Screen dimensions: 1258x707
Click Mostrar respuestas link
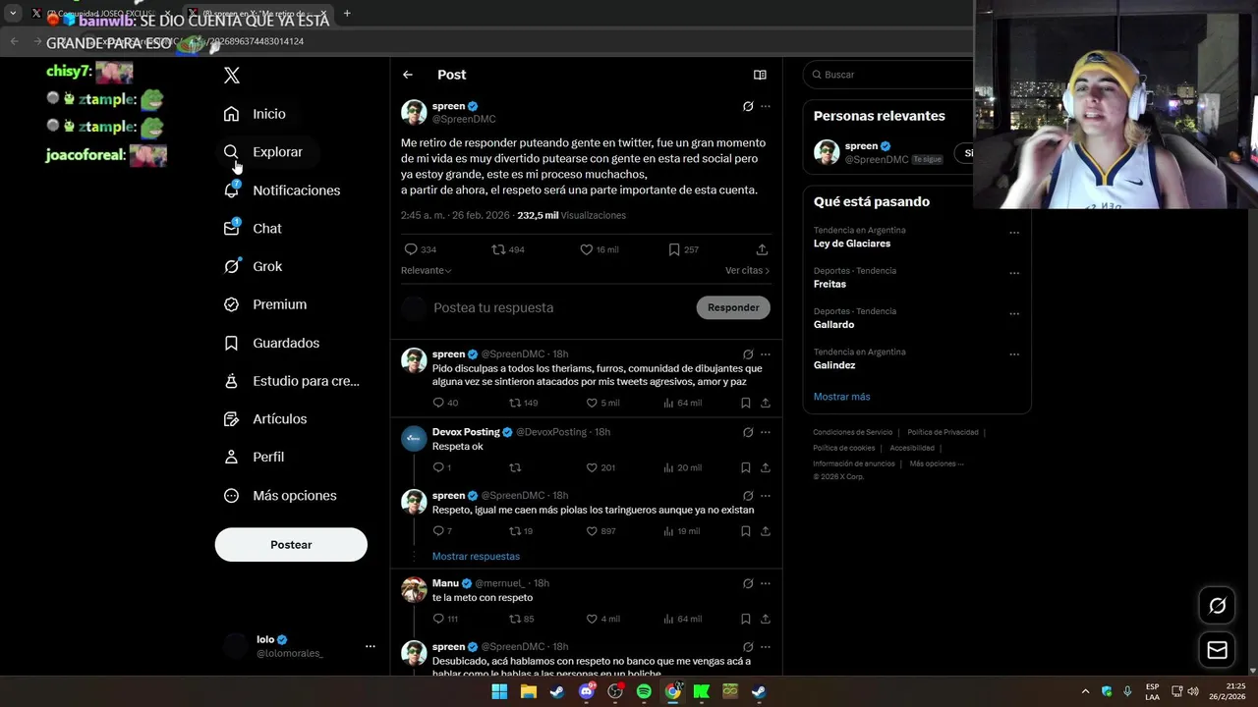point(476,557)
